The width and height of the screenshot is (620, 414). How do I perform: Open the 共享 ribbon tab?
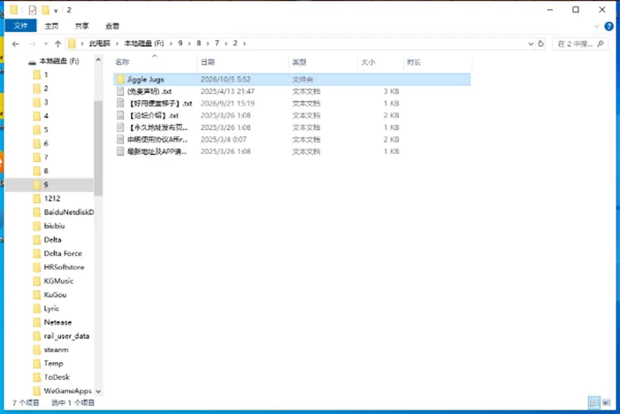82,26
